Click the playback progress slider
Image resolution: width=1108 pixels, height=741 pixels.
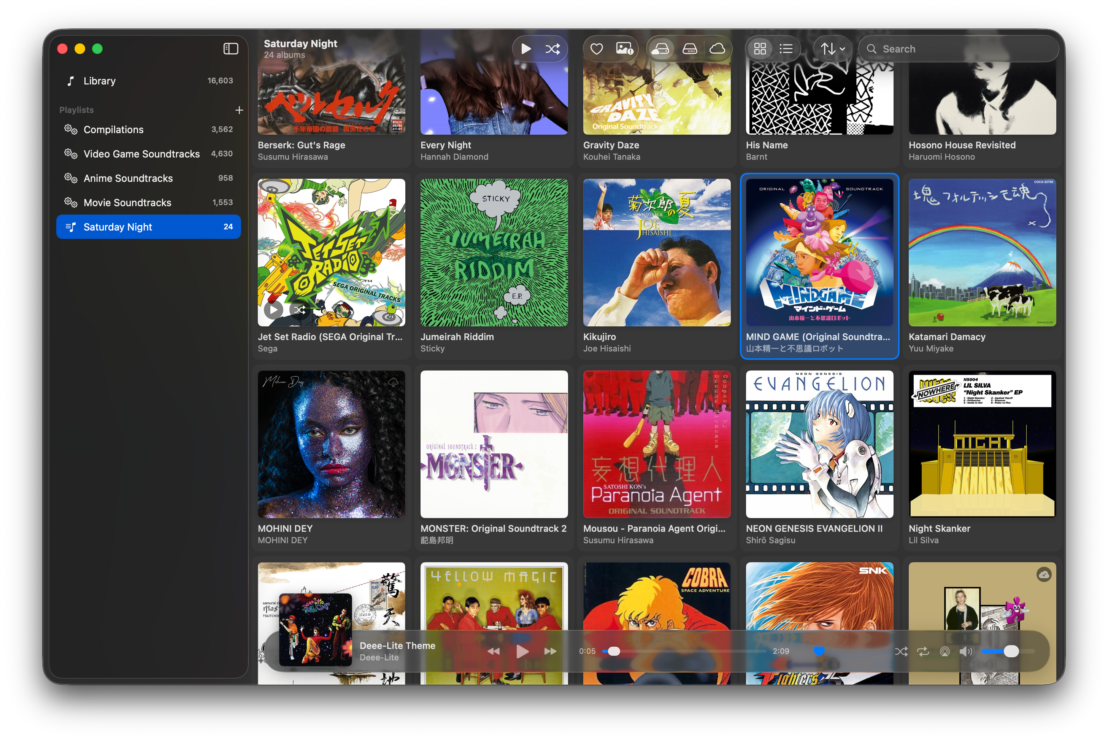point(684,651)
